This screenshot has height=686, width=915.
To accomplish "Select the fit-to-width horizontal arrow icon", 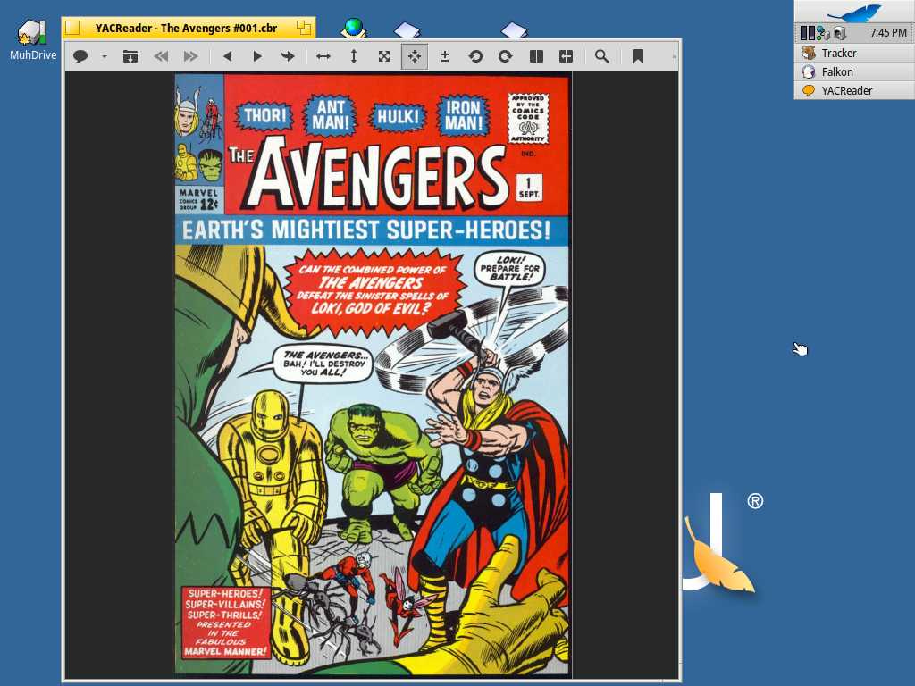I will (323, 56).
